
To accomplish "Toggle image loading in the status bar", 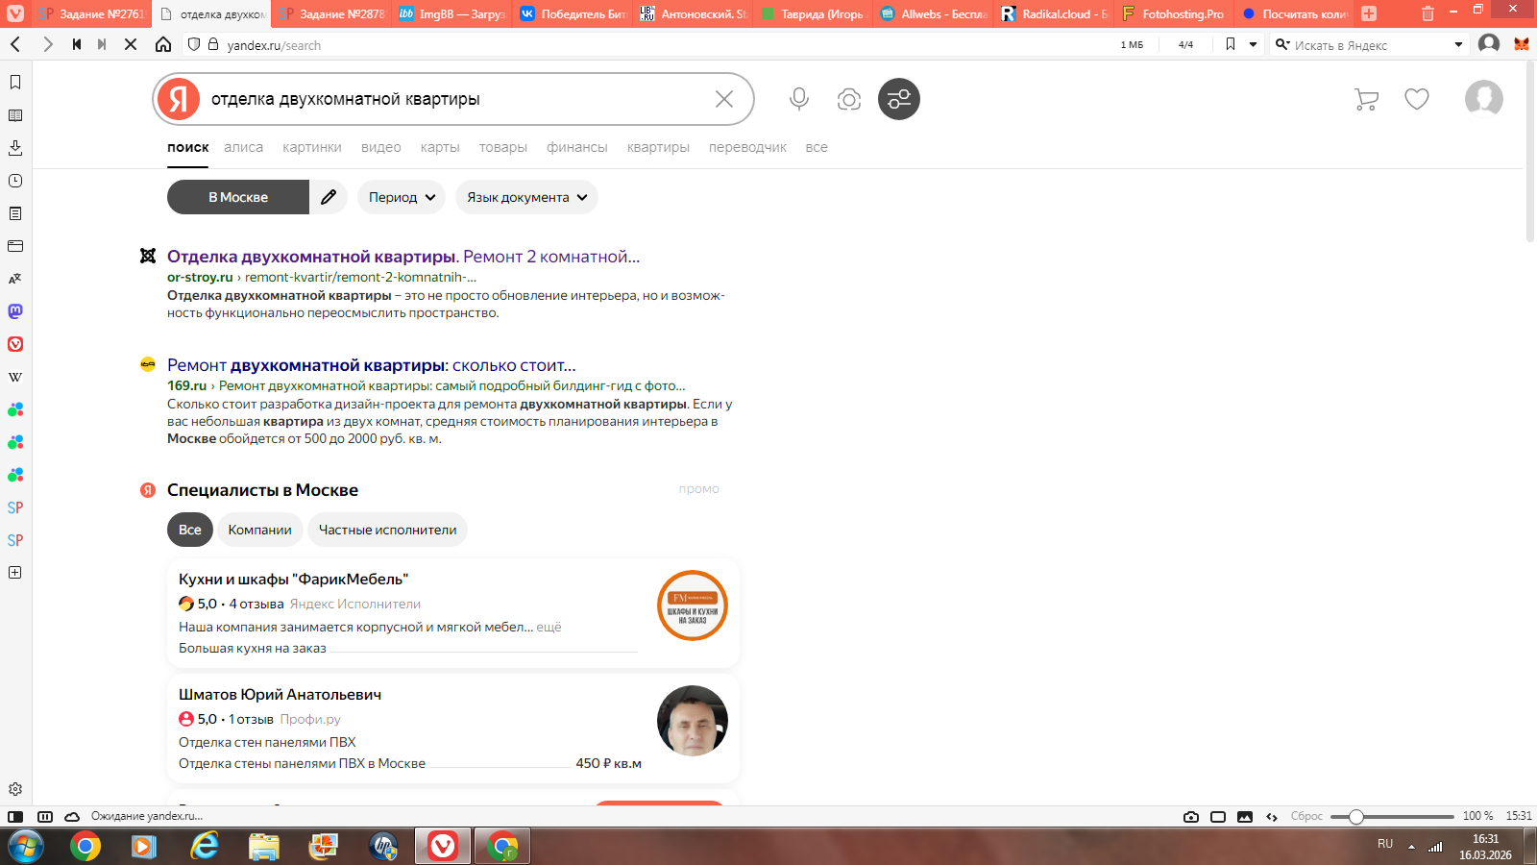I will (1245, 817).
